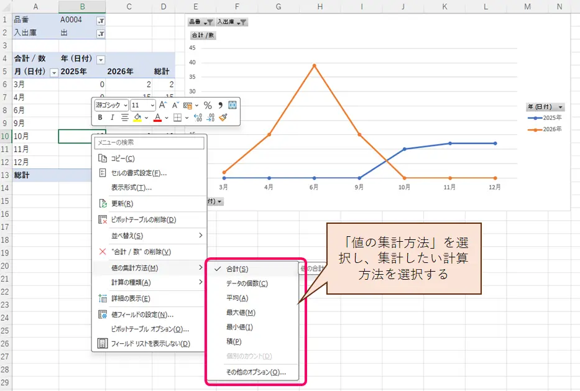Select 最大値(M) summary option
The width and height of the screenshot is (580, 391).
pyautogui.click(x=252, y=313)
